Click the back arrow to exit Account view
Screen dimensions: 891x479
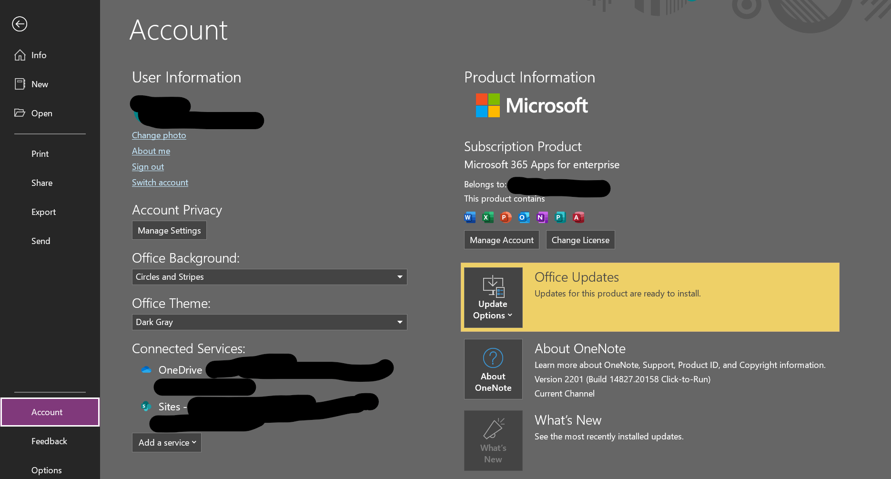pos(20,24)
